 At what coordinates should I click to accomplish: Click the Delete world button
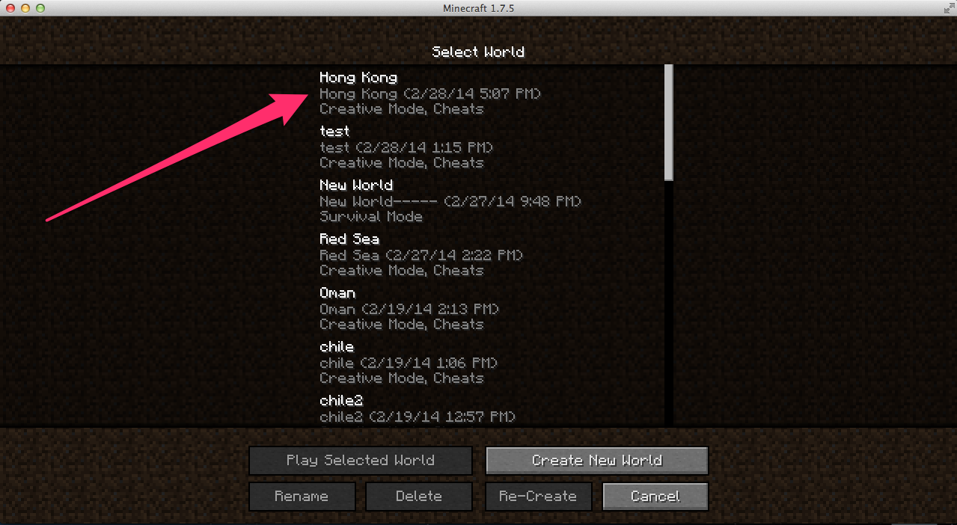tap(419, 497)
